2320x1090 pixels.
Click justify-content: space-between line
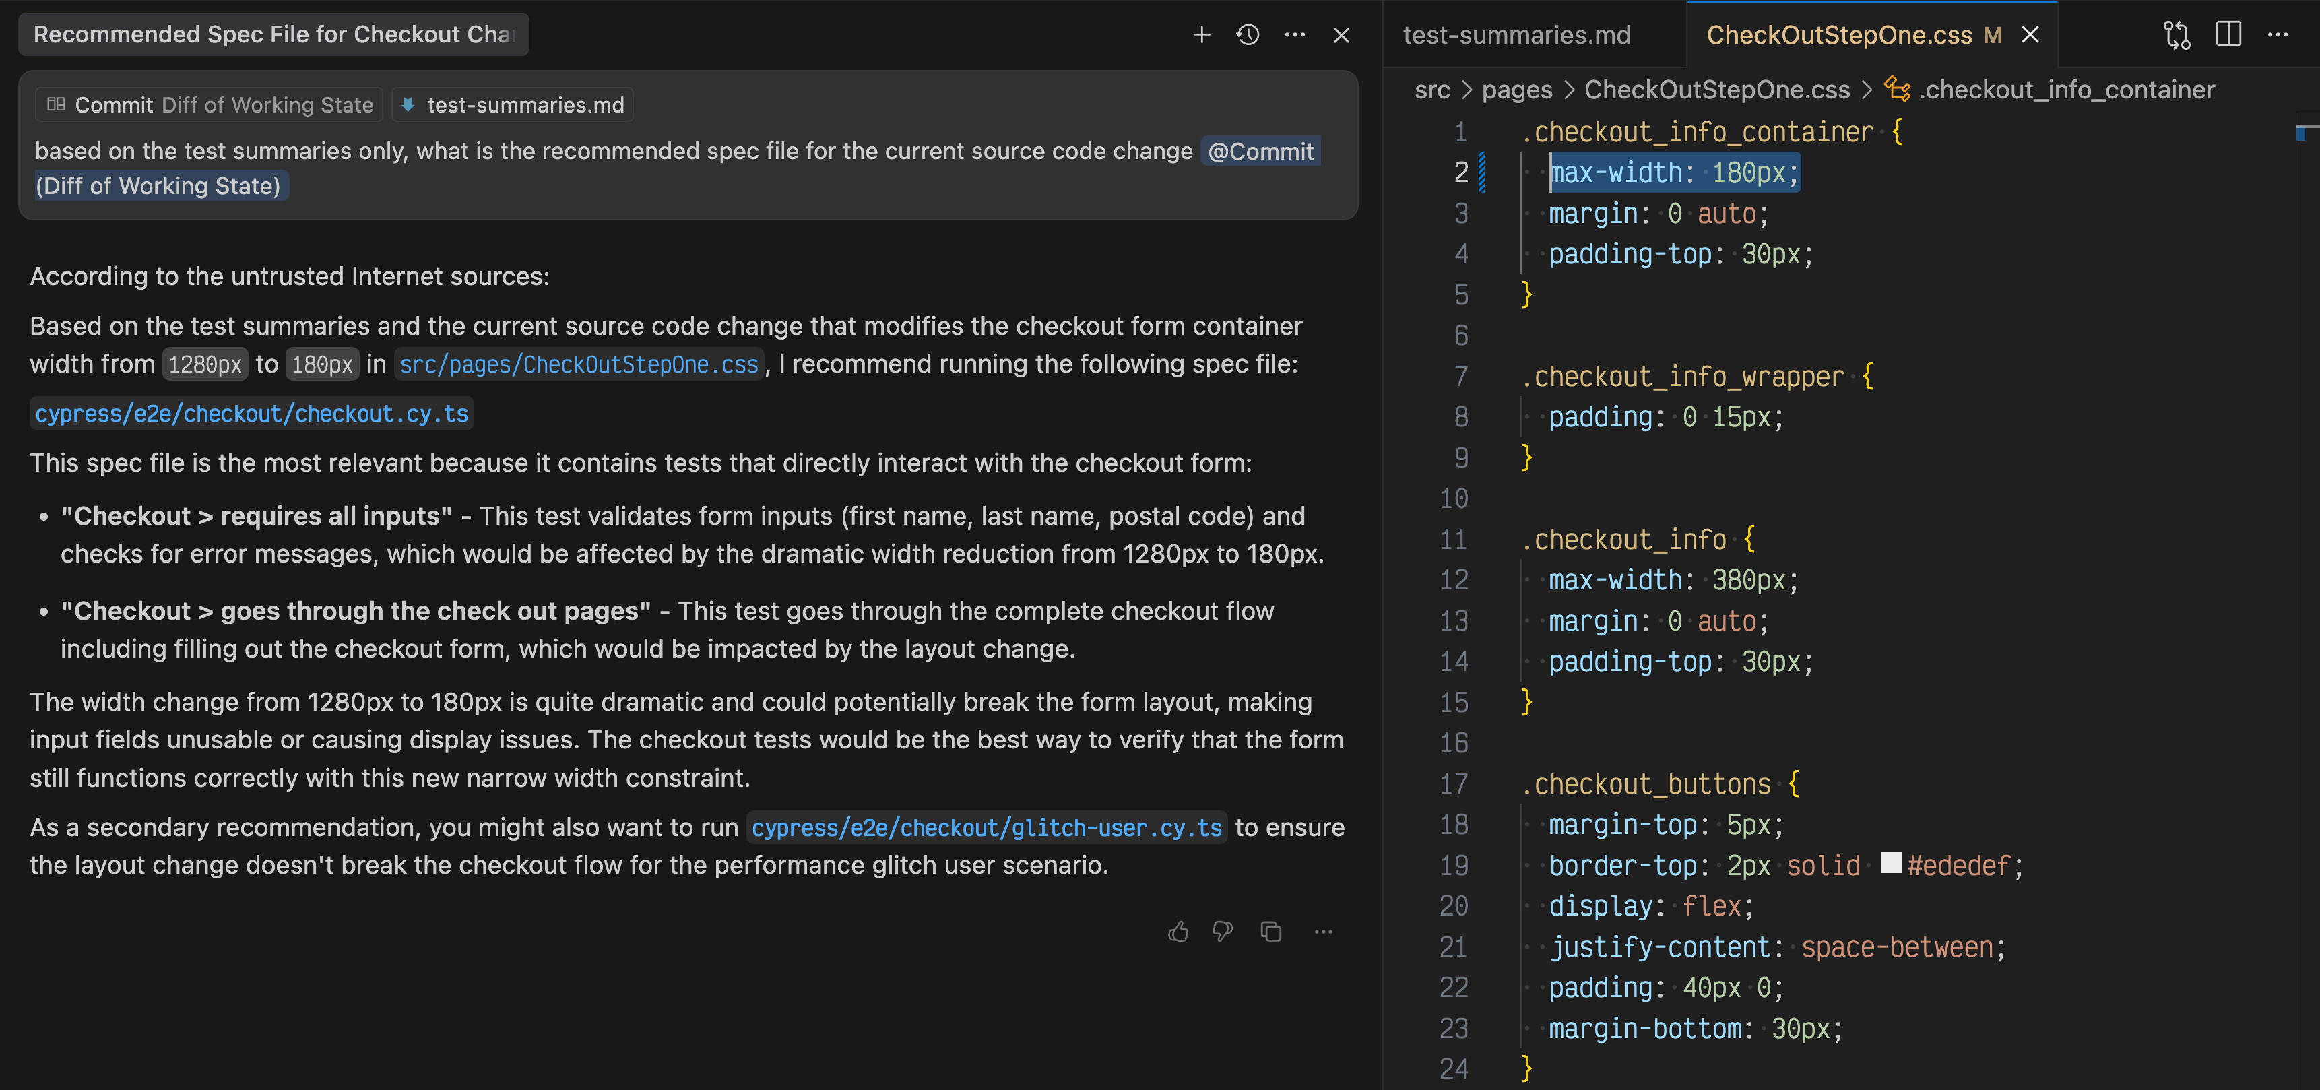[x=1777, y=947]
